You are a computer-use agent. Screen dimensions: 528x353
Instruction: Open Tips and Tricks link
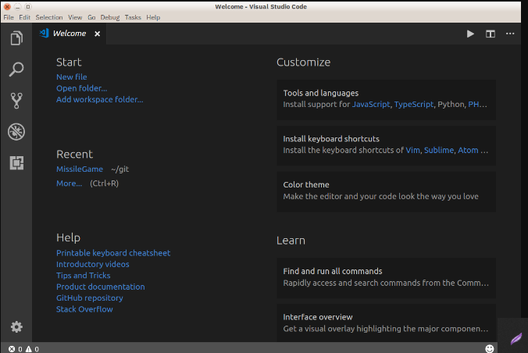[x=83, y=276]
